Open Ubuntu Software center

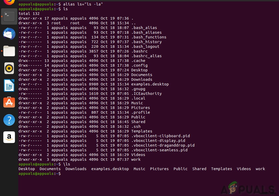point(9,102)
